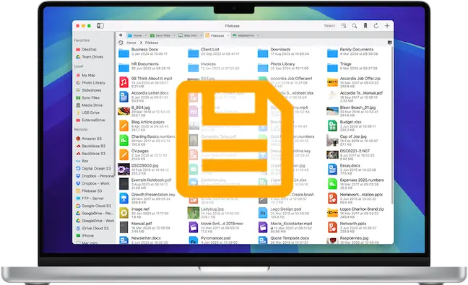The height and width of the screenshot is (285, 468).
Task: Click Filebase in the breadcrumb path
Action: [x=152, y=43]
